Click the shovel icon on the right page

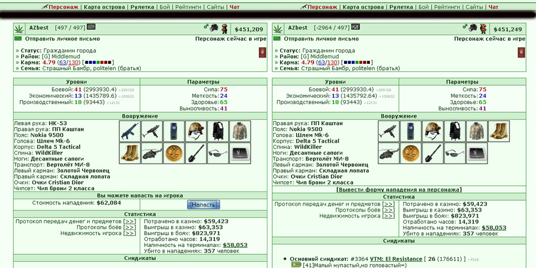pyautogui.click(x=433, y=154)
